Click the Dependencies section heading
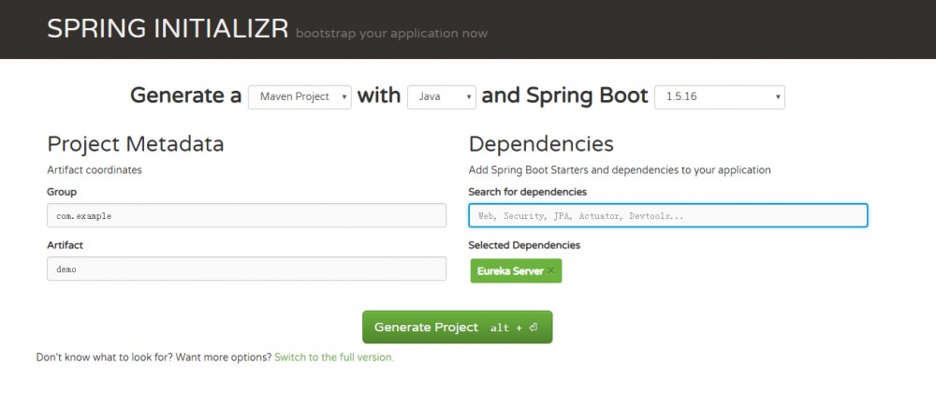936x394 pixels. (x=541, y=144)
